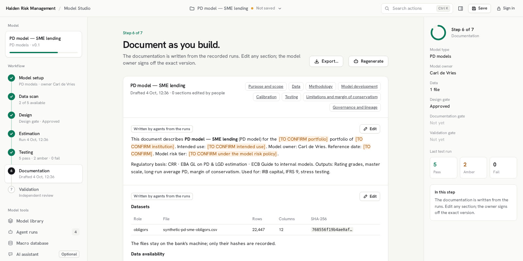Viewport: 523px width, 261px height.
Task: Click the Data scan completed checkmark
Action: click(11, 97)
